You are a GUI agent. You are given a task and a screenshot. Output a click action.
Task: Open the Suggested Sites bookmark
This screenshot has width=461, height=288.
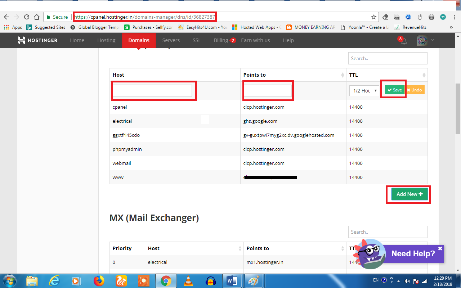click(x=46, y=27)
